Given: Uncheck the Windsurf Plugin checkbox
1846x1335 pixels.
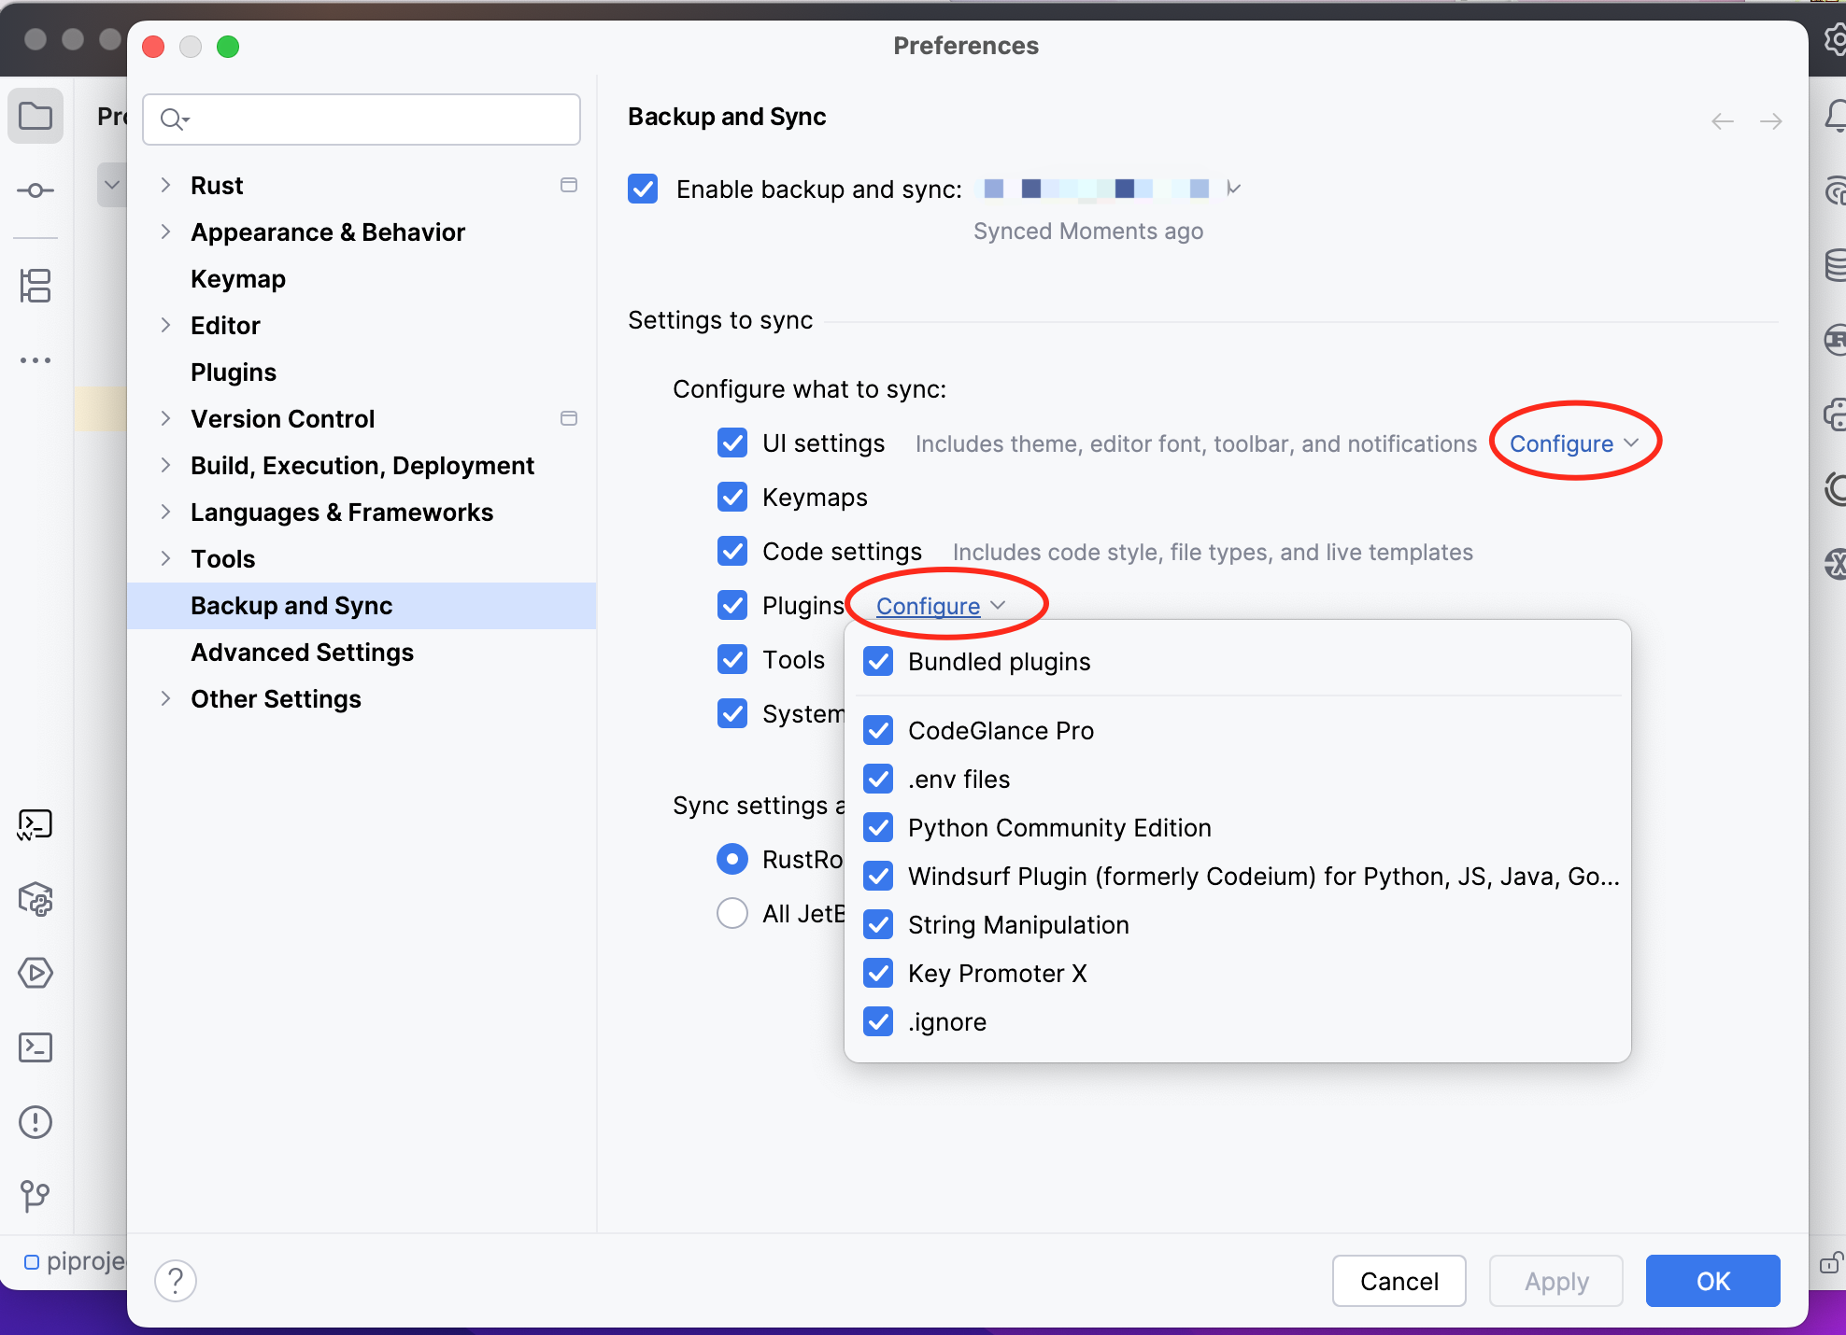Looking at the screenshot, I should pyautogui.click(x=878, y=876).
